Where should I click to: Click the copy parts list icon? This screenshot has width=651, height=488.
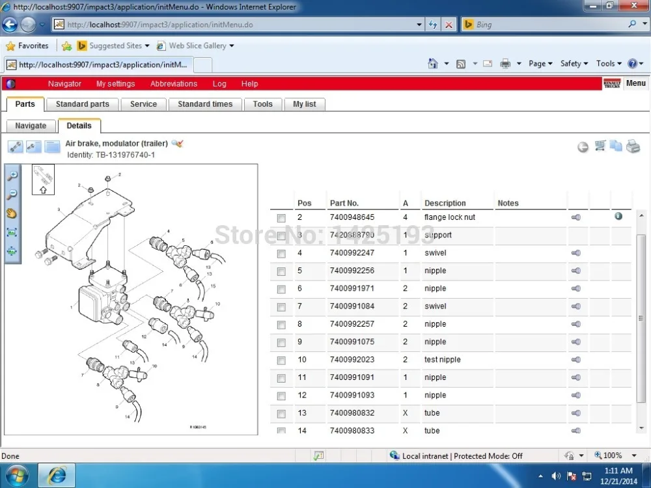(616, 146)
